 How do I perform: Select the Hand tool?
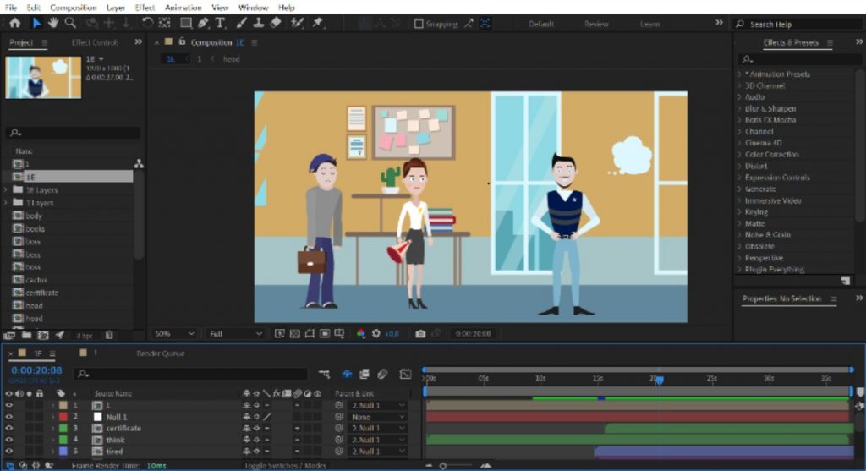pos(53,24)
